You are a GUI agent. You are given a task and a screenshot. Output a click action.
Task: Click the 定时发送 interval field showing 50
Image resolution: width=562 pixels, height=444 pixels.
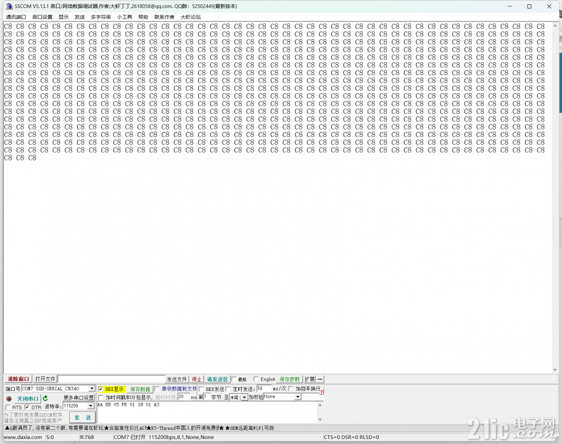(263, 389)
